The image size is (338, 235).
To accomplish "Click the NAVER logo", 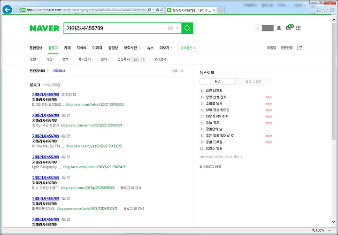I will [45, 28].
